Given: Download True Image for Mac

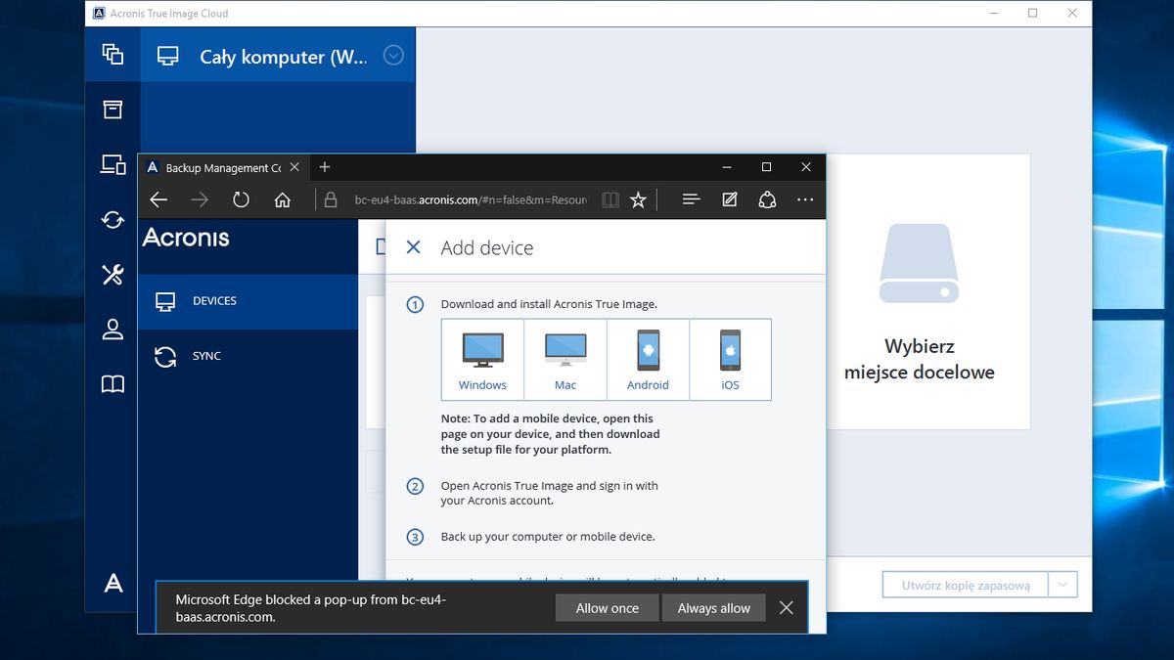Looking at the screenshot, I should [x=565, y=360].
